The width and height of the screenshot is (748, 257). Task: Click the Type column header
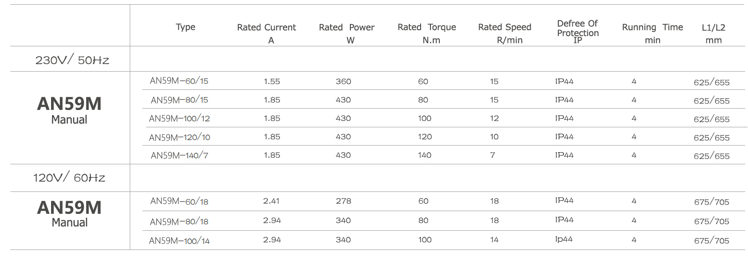185,27
